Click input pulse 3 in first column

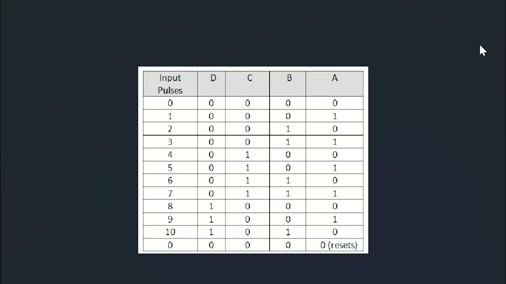tap(170, 142)
